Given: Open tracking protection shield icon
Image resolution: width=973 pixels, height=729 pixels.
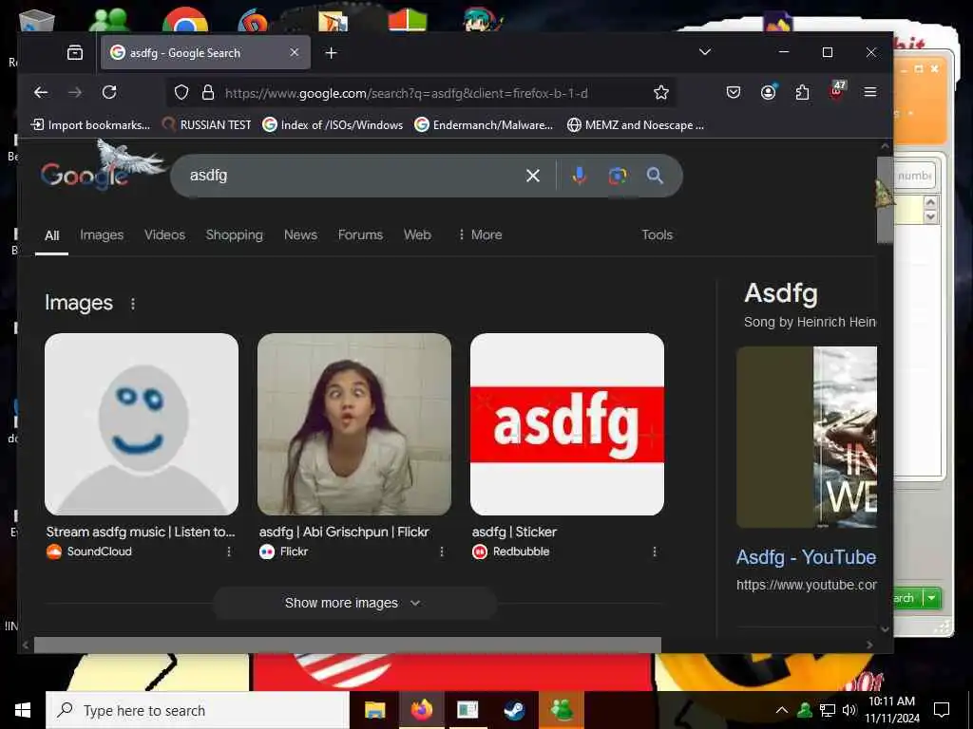Looking at the screenshot, I should click(181, 93).
